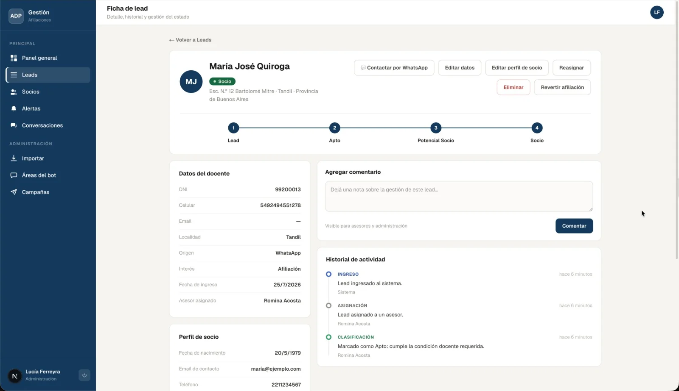The image size is (679, 391).
Task: Go to Alertas in sidebar
Action: [48, 109]
